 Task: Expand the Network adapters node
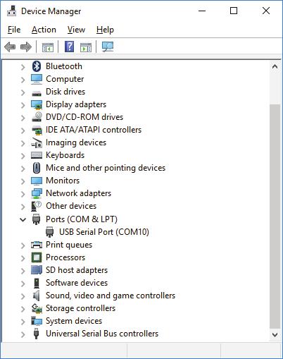click(x=23, y=194)
